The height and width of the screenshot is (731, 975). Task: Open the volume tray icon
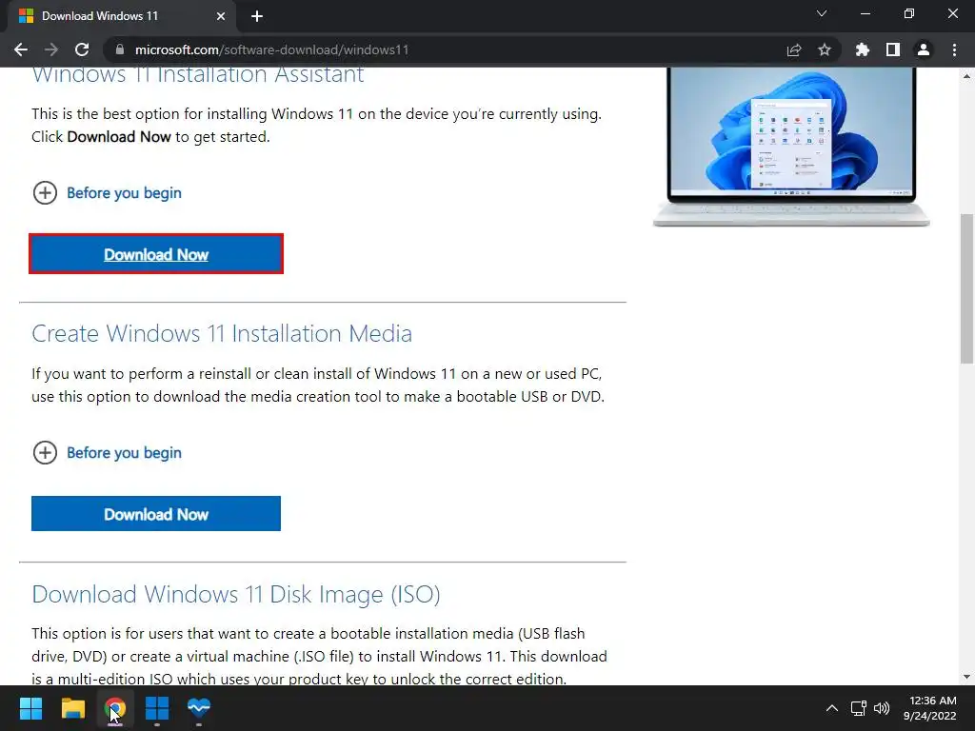(882, 708)
